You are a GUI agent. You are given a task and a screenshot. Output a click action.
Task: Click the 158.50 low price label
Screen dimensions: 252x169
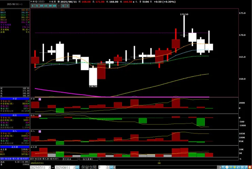[x=93, y=87]
